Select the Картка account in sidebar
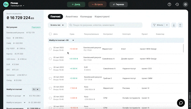Viewport: 191px width, 109px height. tap(15, 54)
